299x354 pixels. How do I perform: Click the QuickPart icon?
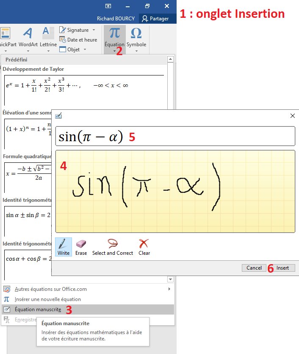(5, 33)
